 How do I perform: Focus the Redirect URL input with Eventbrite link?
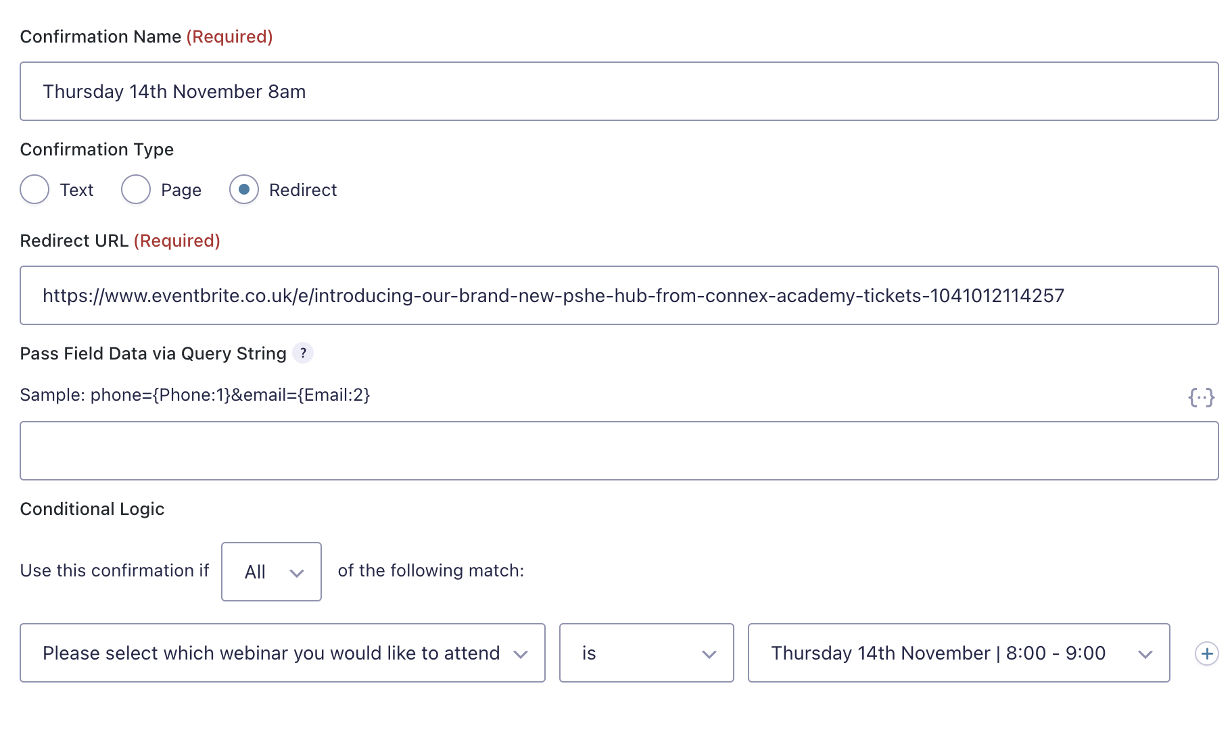pos(619,295)
